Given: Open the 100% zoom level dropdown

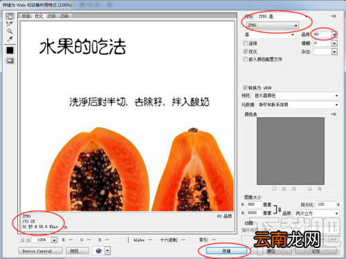Looking at the screenshot, I should click(54, 240).
